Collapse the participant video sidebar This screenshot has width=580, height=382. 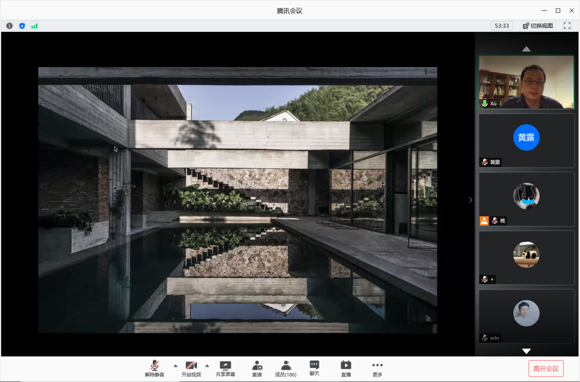[471, 200]
